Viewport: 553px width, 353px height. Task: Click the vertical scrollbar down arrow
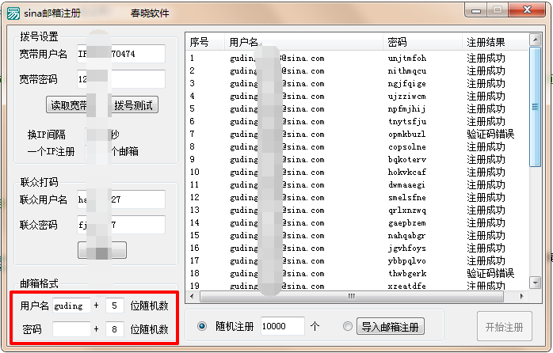tap(536, 283)
